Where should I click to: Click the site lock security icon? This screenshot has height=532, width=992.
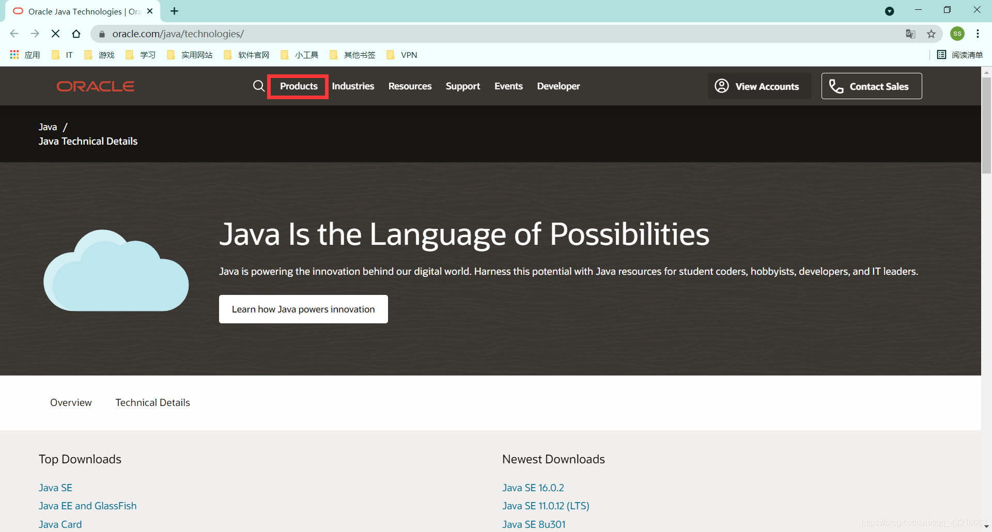tap(102, 34)
